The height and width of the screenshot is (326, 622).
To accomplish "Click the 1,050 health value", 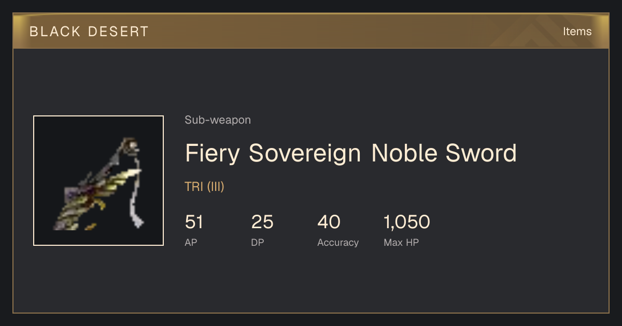I will click(x=407, y=222).
